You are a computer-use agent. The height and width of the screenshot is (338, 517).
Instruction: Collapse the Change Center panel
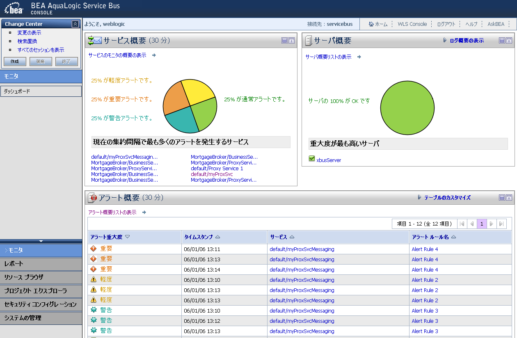click(74, 24)
